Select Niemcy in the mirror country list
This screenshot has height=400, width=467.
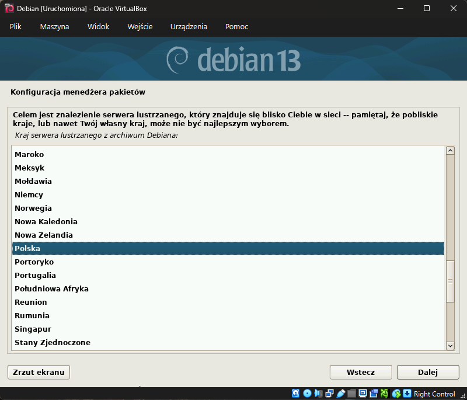click(x=29, y=194)
